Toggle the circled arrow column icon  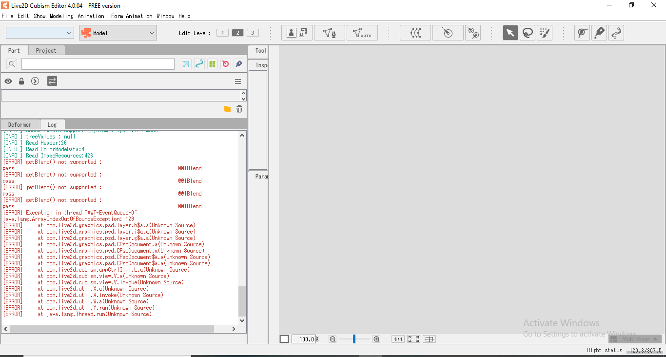coord(35,81)
